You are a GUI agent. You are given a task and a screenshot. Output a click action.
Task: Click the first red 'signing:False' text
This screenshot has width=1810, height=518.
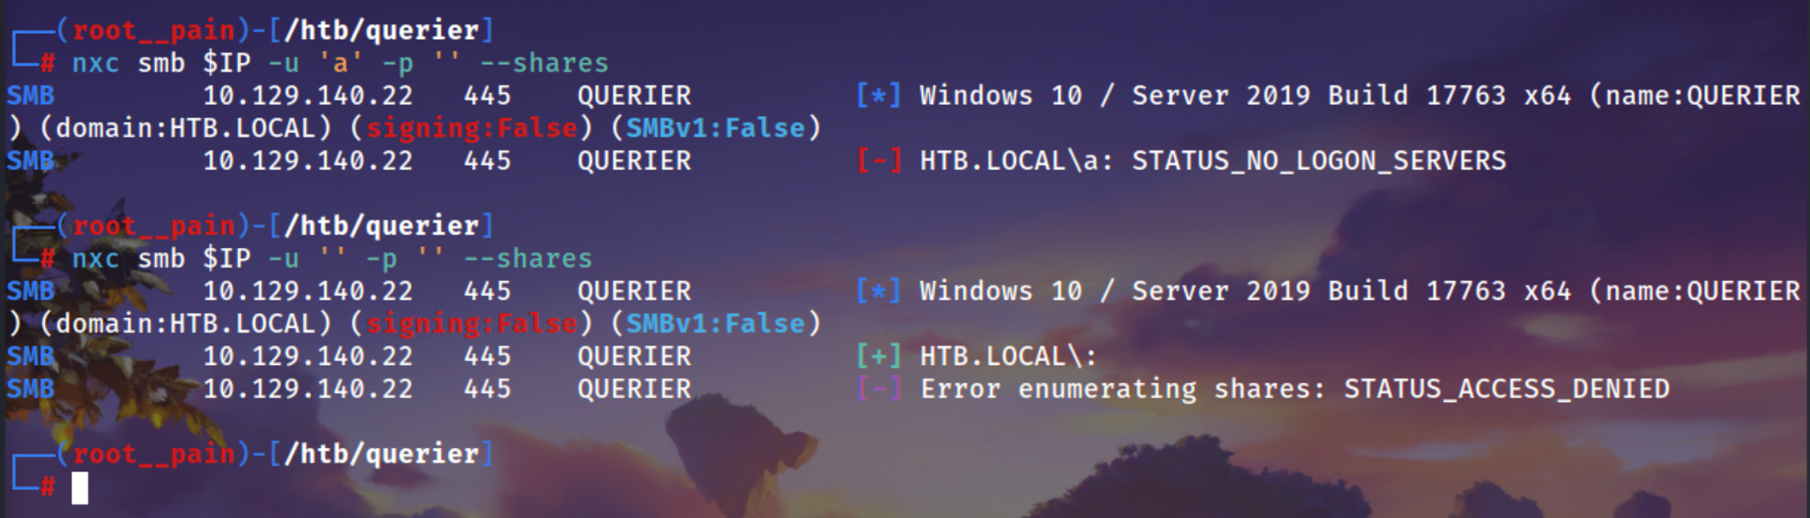tap(472, 129)
